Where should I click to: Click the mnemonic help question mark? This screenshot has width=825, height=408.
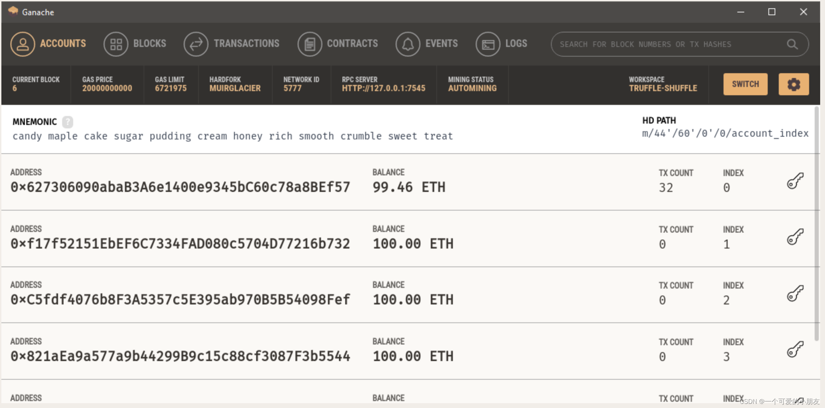point(68,122)
